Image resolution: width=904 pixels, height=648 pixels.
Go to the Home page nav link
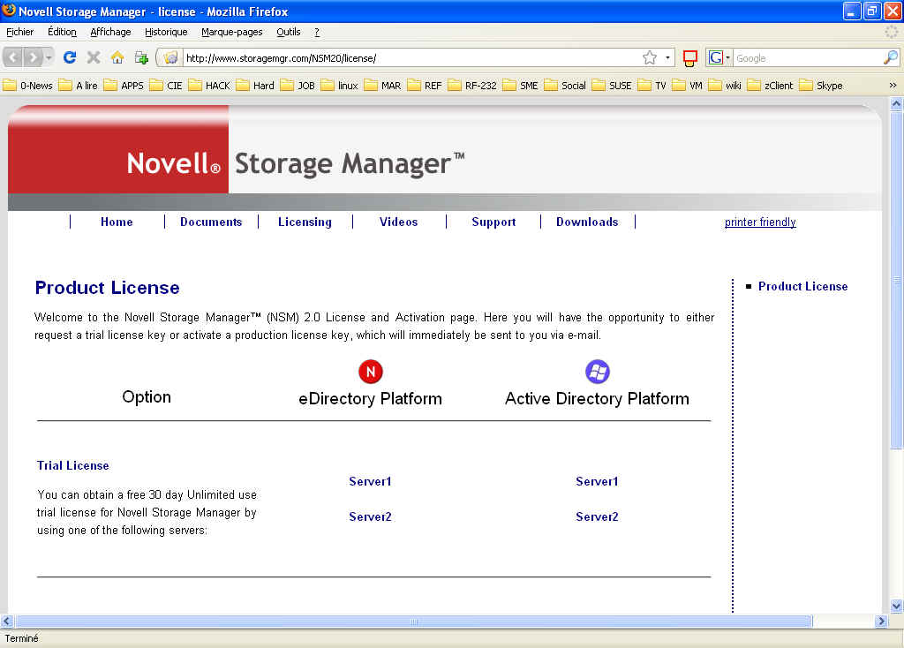(117, 222)
